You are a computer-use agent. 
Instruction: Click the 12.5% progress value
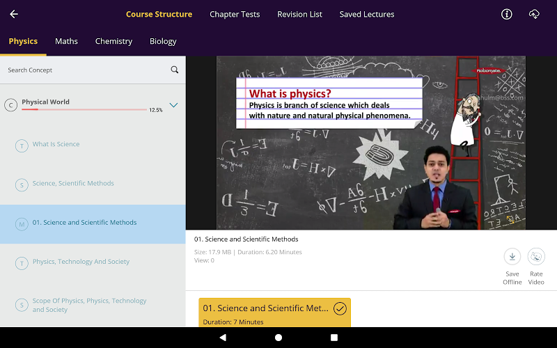(155, 110)
